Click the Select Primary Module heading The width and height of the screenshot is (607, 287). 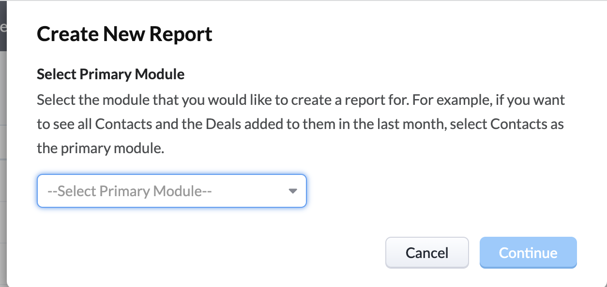tap(110, 74)
